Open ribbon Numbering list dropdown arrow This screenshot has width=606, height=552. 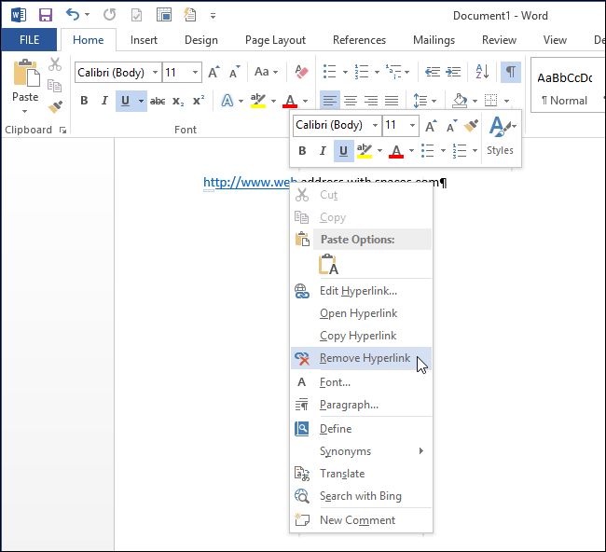tap(377, 72)
